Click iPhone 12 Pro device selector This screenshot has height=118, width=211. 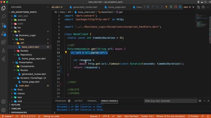171,116
